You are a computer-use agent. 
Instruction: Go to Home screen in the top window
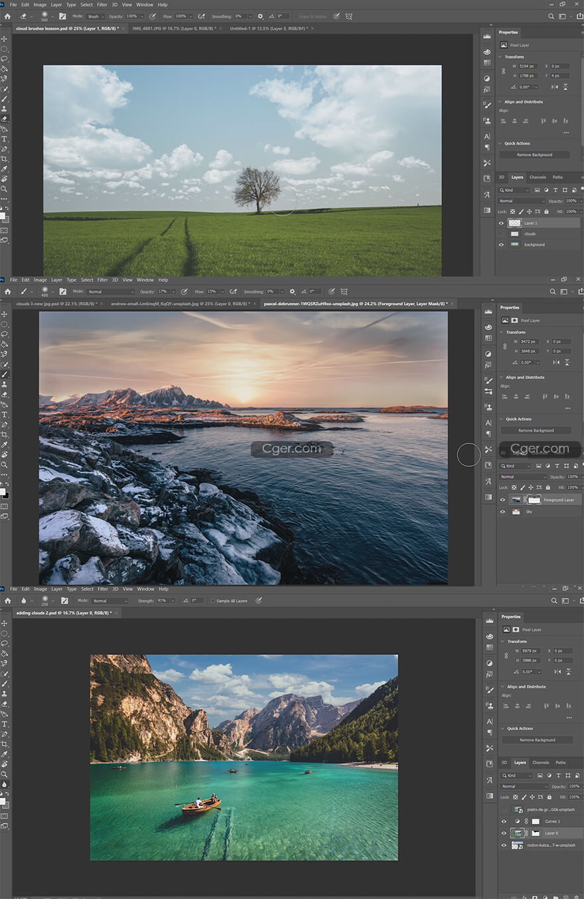pyautogui.click(x=7, y=16)
